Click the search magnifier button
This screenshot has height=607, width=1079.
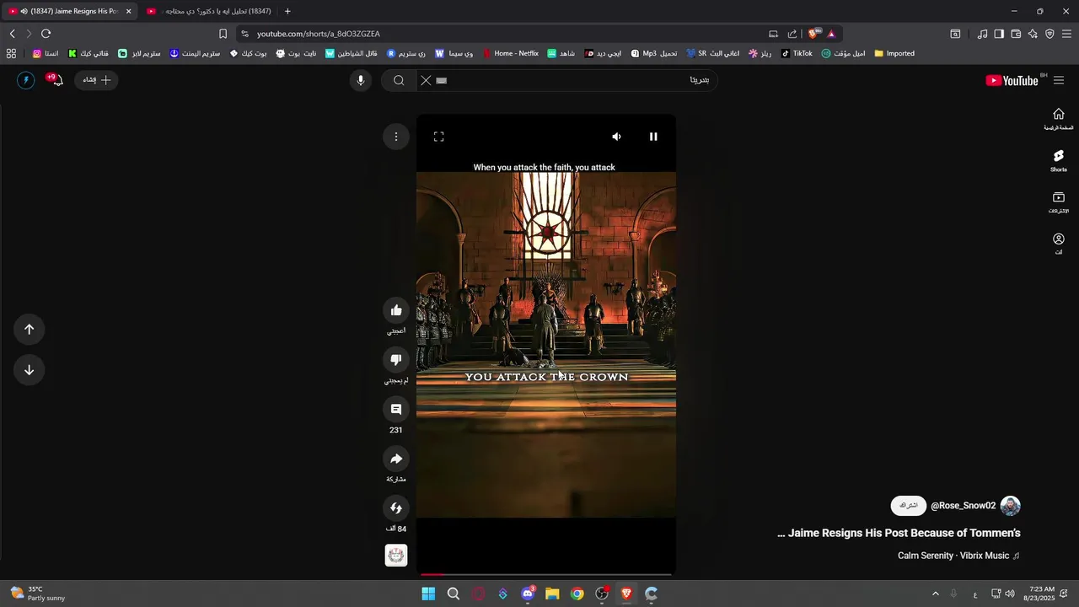pos(399,80)
